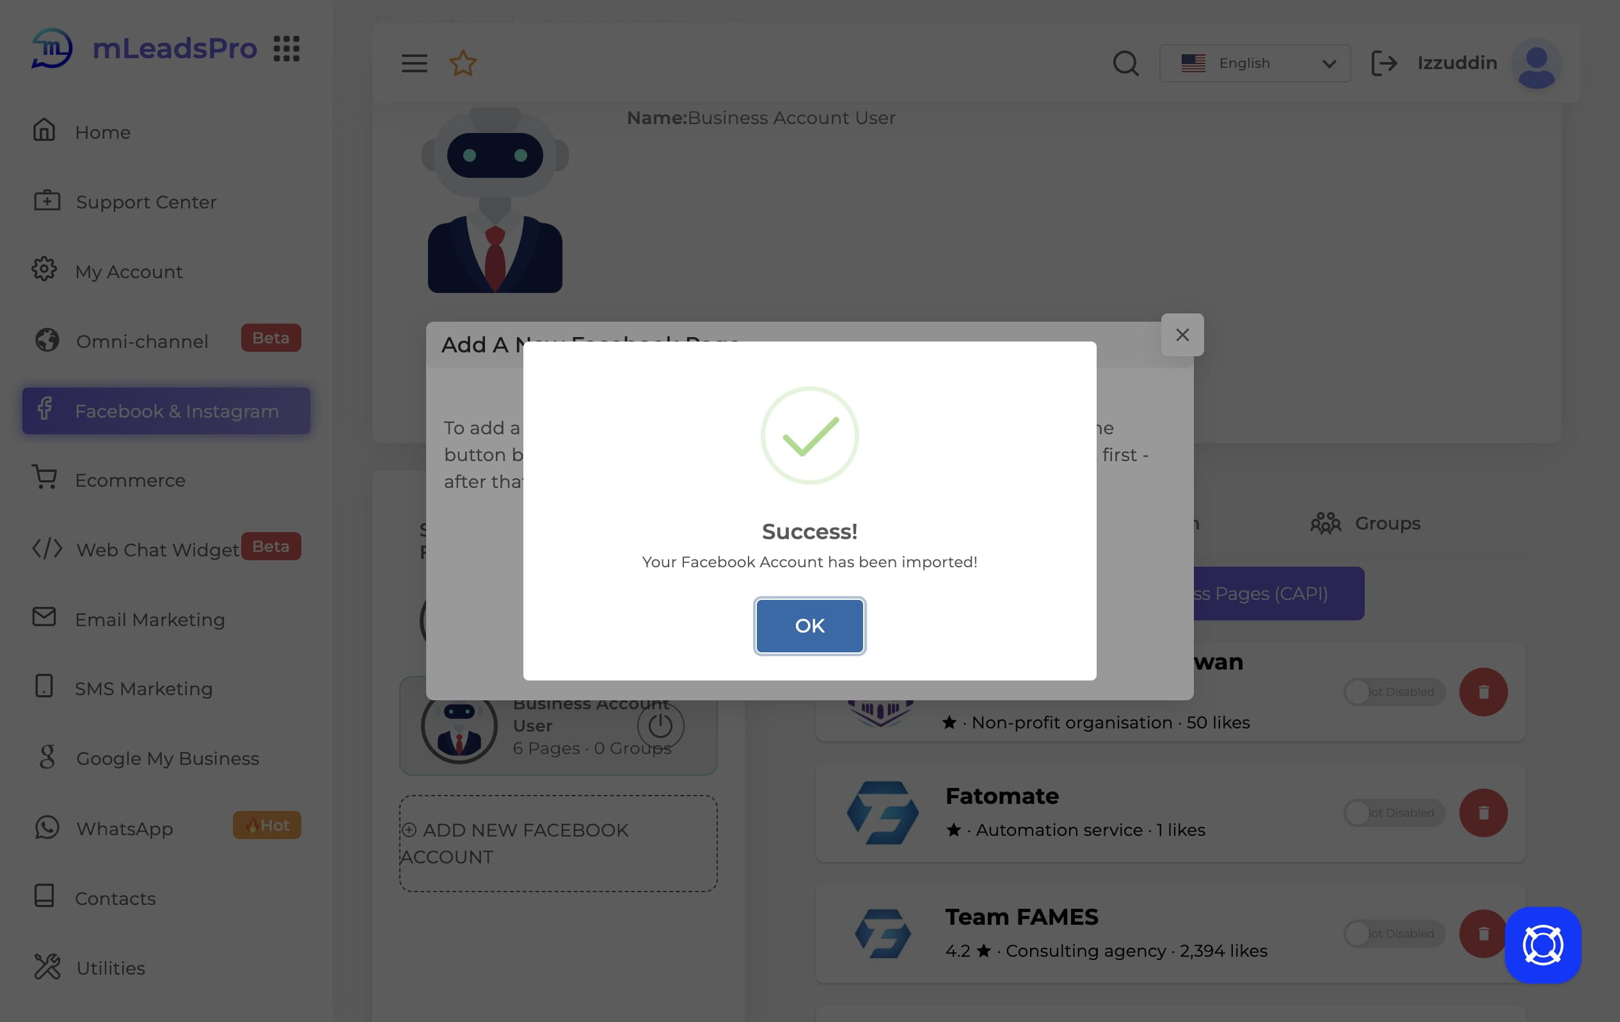The width and height of the screenshot is (1620, 1022).
Task: Click the Google My Business sidebar icon
Action: coord(44,759)
